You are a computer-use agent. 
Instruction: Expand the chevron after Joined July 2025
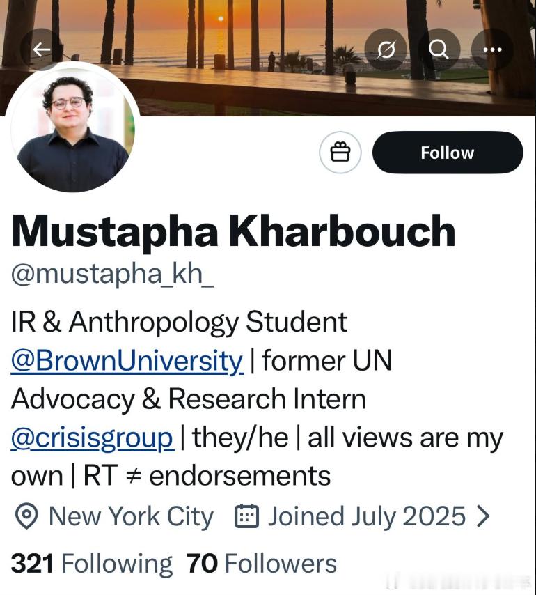point(482,517)
